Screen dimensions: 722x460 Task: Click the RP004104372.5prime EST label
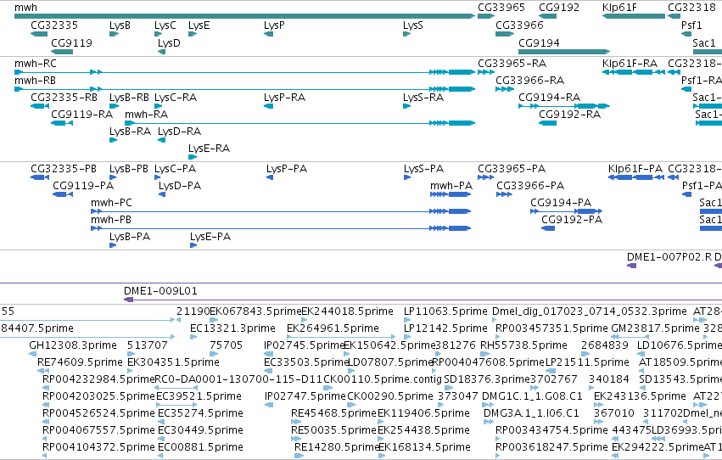pyautogui.click(x=98, y=447)
